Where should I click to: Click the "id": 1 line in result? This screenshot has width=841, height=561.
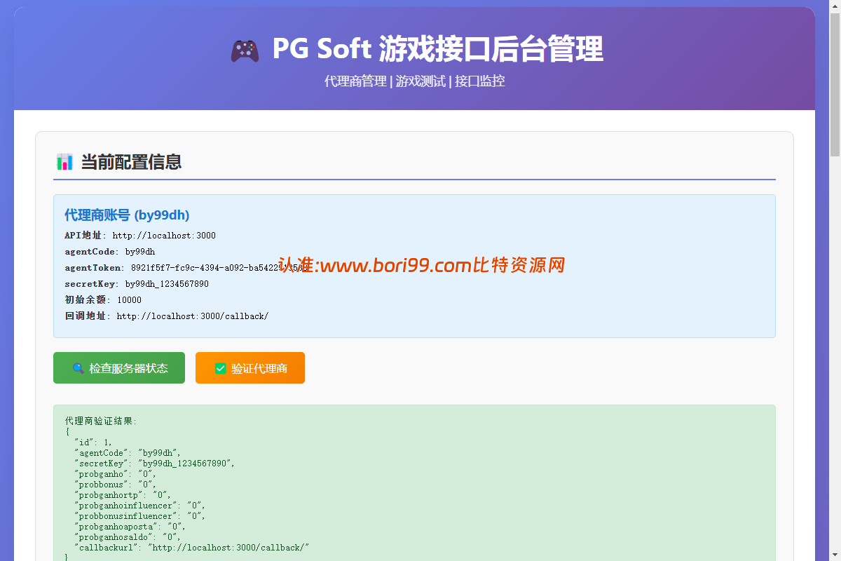93,442
